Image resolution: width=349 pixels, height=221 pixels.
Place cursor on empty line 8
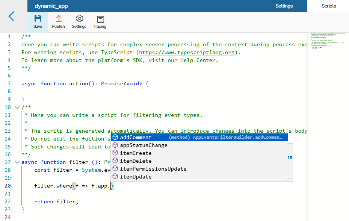tap(113, 92)
